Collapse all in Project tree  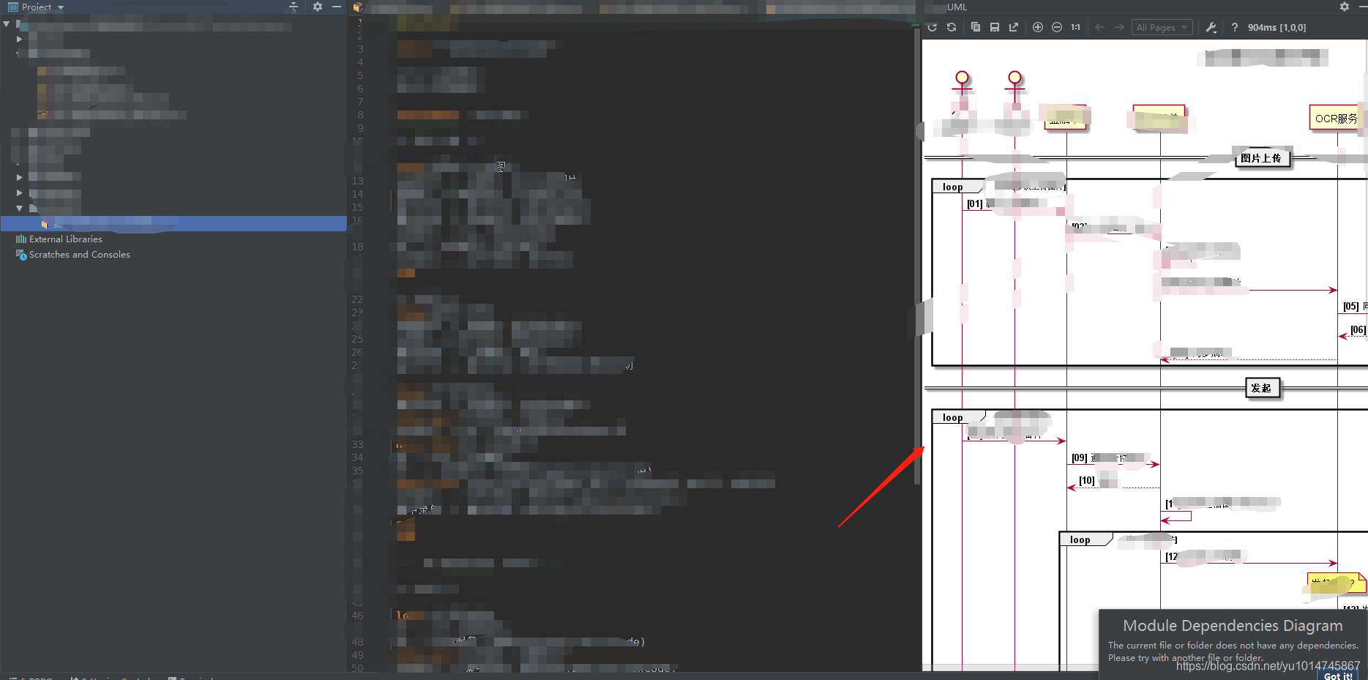[294, 7]
